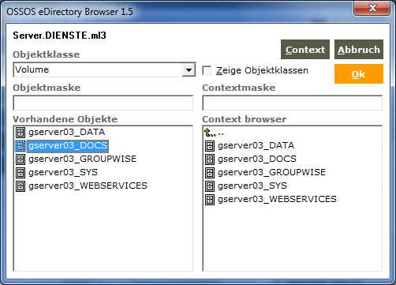Click volume icon beside gserver03_DATA in Vorhandene Objekte
The height and width of the screenshot is (285, 396).
click(21, 133)
